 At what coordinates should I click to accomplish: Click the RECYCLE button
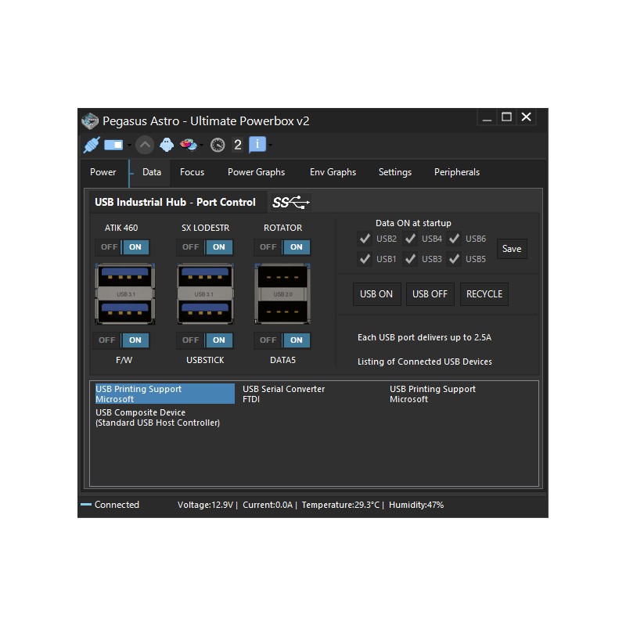tap(484, 294)
